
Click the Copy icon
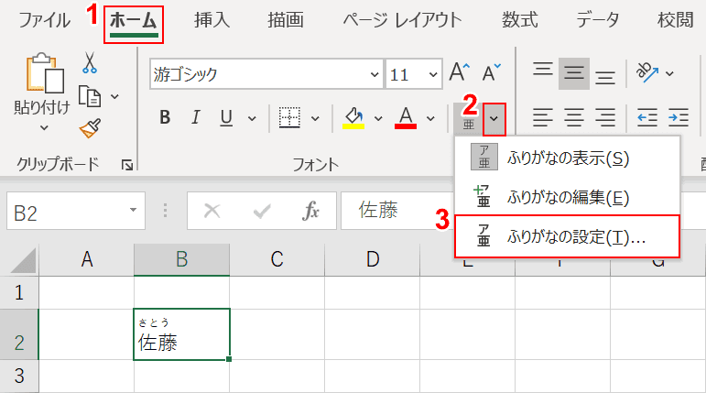(x=90, y=96)
